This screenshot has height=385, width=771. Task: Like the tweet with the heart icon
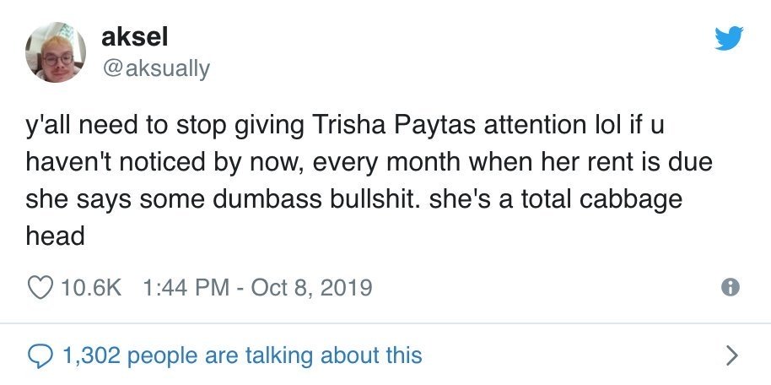pyautogui.click(x=40, y=287)
